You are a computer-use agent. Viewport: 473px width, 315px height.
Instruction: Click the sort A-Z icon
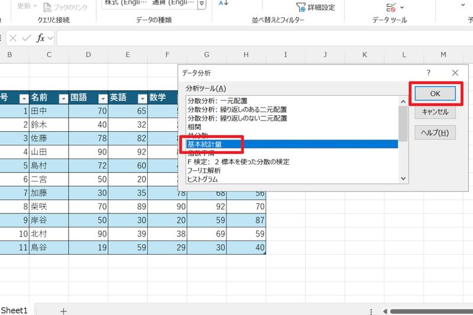pos(223,3)
